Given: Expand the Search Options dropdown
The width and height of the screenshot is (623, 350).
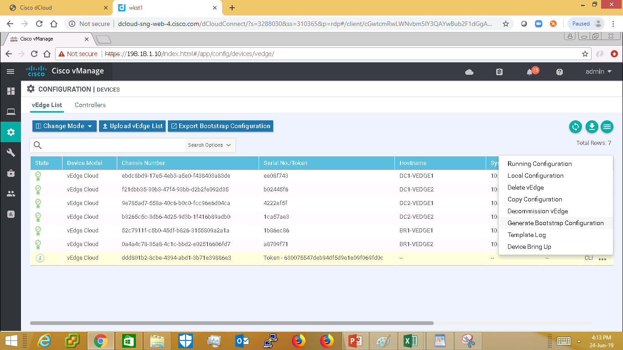Looking at the screenshot, I should [x=209, y=145].
